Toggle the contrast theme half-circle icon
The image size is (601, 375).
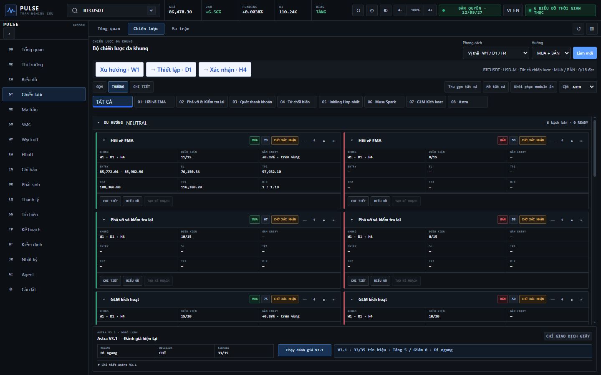[386, 10]
